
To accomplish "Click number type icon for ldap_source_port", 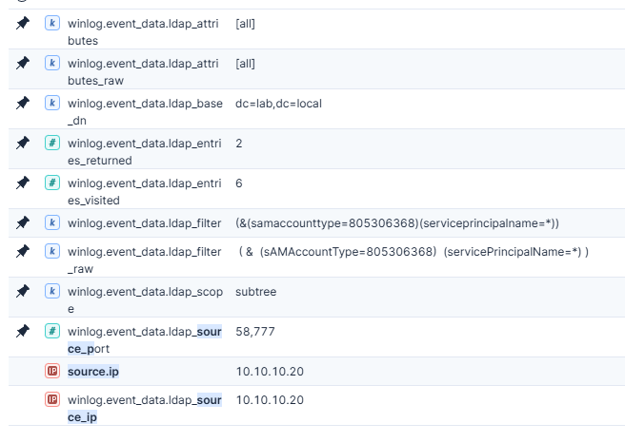I will [52, 331].
